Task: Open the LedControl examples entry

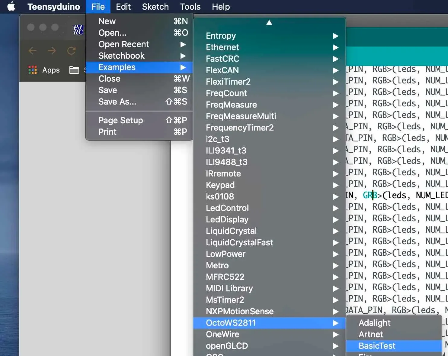Action: 269,208
